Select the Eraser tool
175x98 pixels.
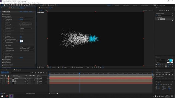coord(29,5)
